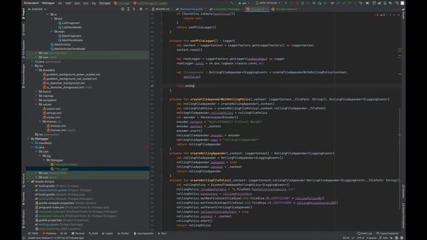Open the Build tool window
This screenshot has width=427, height=240.
[93, 233]
